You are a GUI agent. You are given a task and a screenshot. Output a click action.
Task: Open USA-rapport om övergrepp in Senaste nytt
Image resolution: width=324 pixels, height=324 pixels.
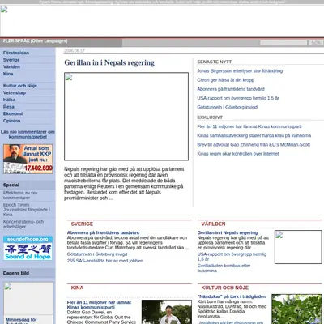click(x=238, y=98)
